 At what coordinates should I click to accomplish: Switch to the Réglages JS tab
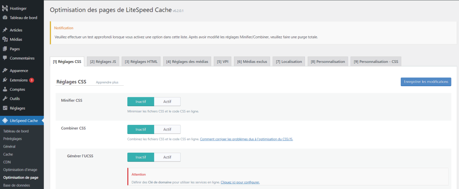pyautogui.click(x=104, y=62)
